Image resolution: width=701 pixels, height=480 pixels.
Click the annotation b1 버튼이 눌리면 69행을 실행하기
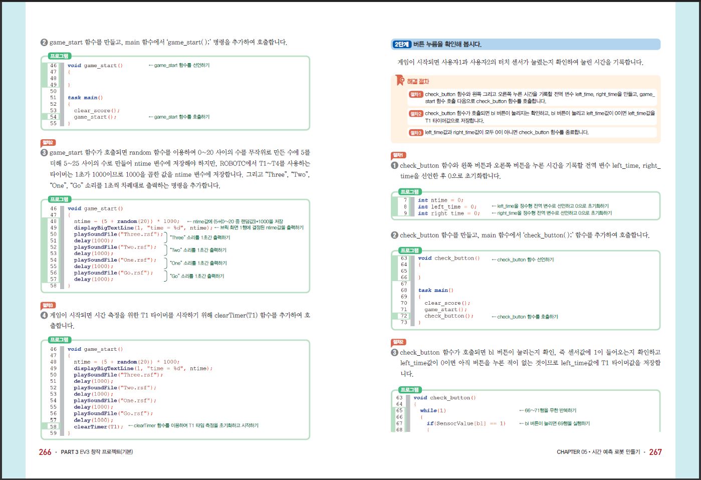[555, 423]
